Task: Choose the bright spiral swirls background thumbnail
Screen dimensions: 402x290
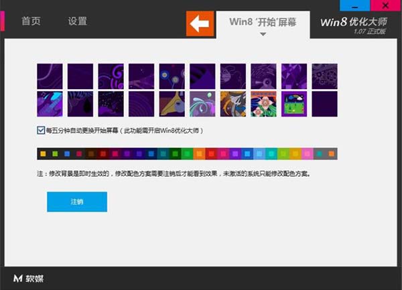Action: [x=111, y=76]
